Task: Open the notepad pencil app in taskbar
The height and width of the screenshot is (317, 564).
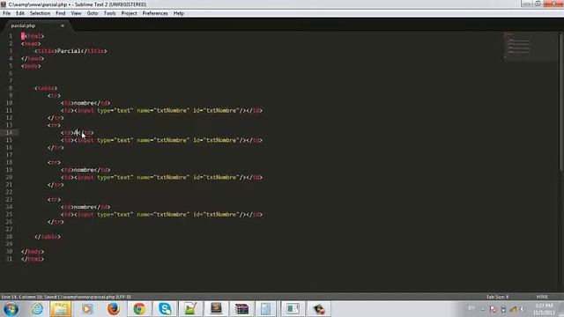Action: (190, 309)
